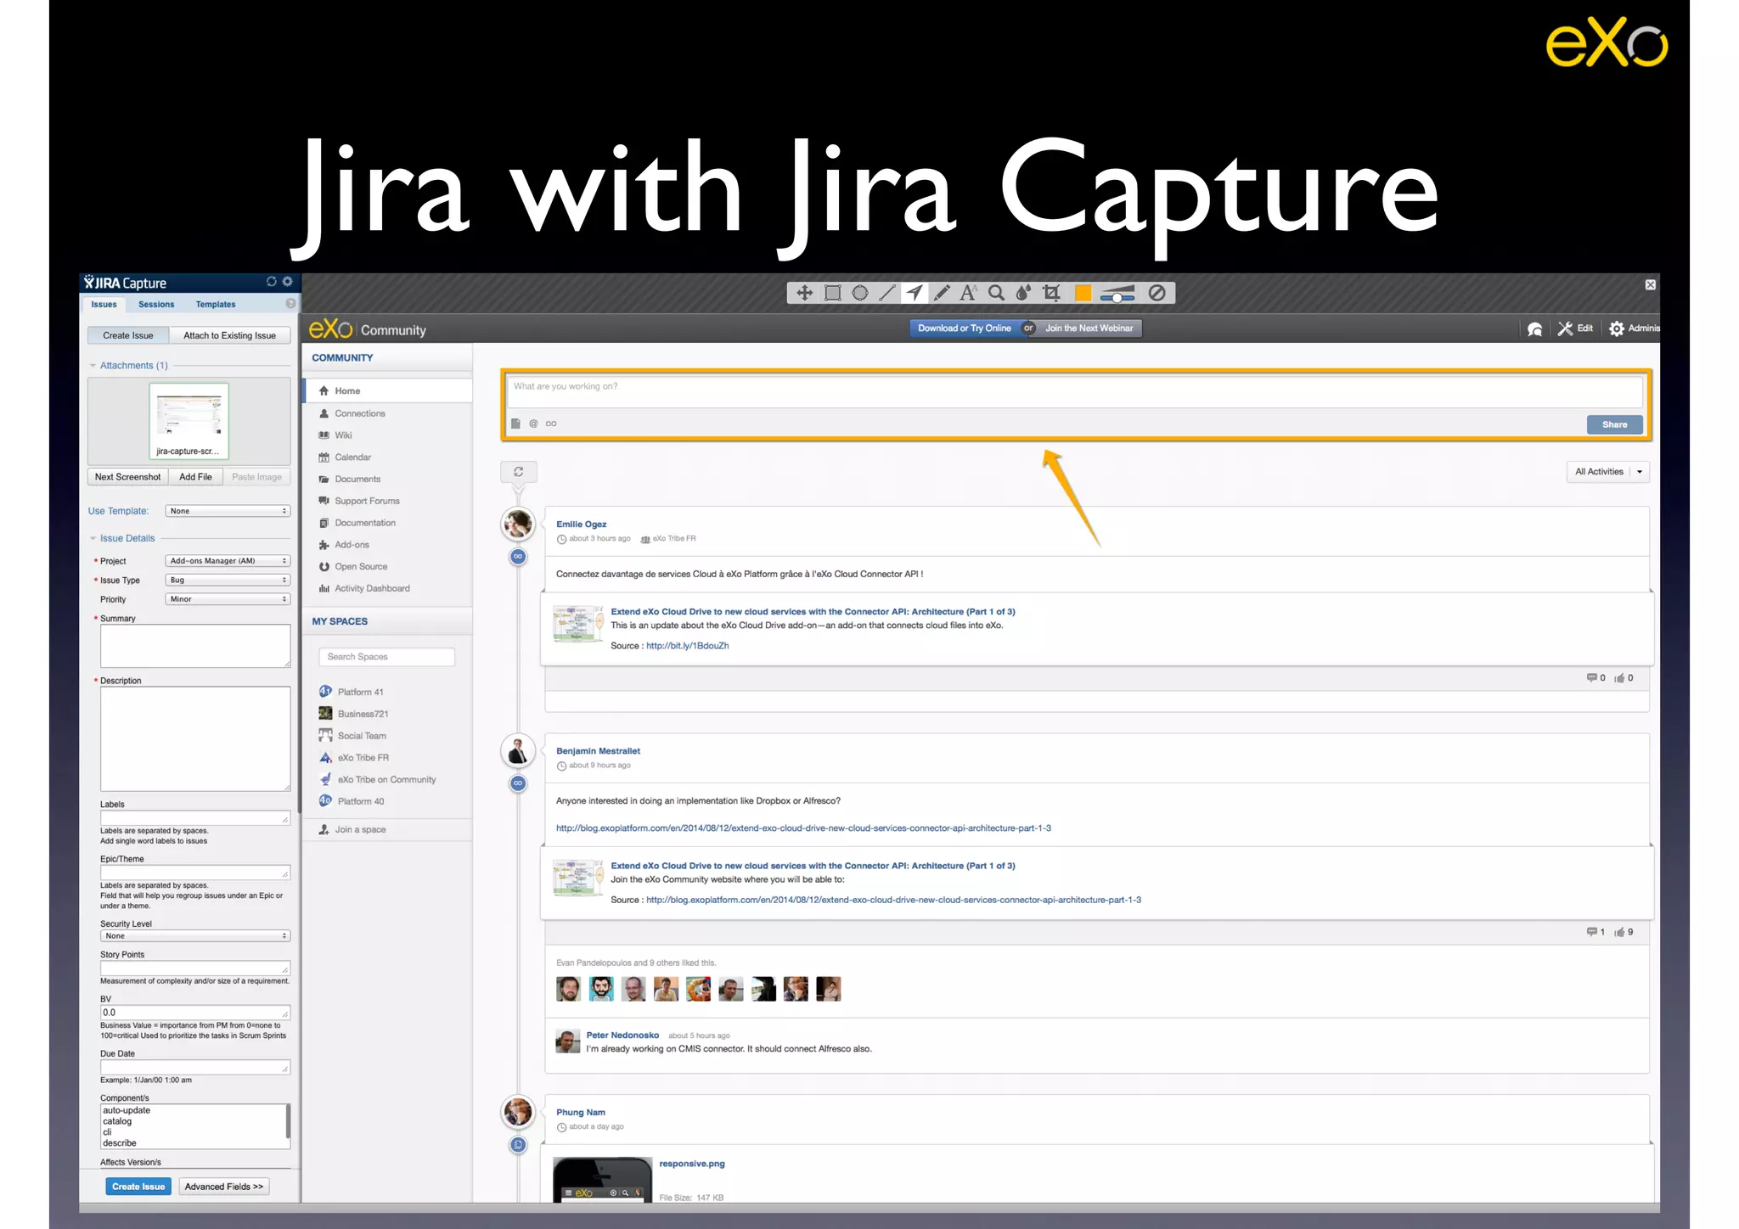Open the Project dropdown Add-ons Manager
The height and width of the screenshot is (1229, 1739).
coord(228,561)
